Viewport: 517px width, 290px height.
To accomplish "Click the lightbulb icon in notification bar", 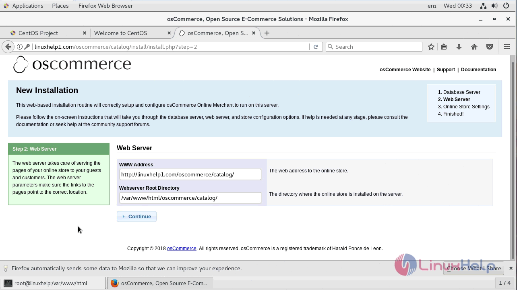I will [x=6, y=268].
